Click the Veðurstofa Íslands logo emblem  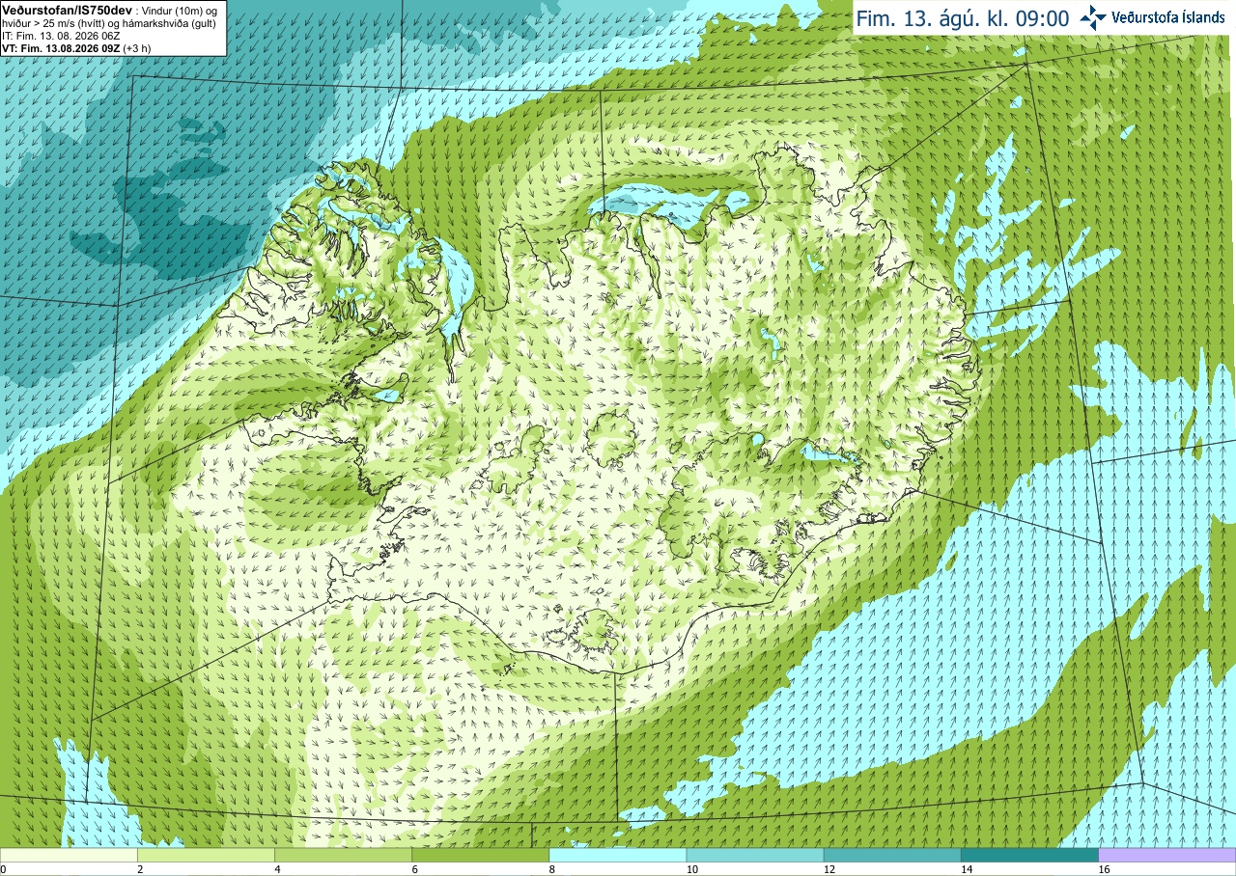1093,17
